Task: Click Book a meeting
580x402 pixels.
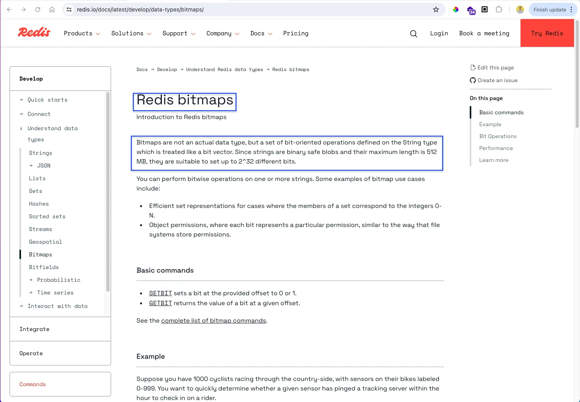Action: pyautogui.click(x=484, y=33)
